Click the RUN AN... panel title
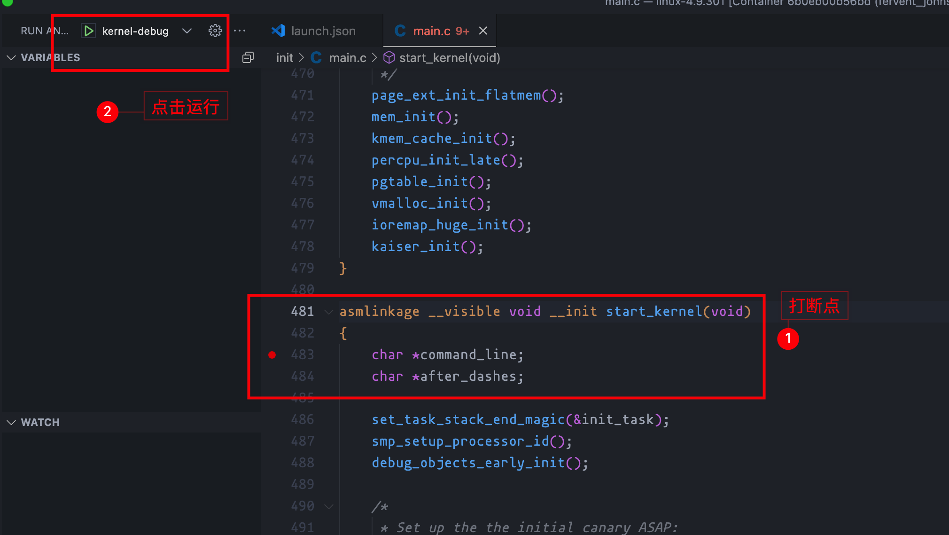Image resolution: width=949 pixels, height=535 pixels. (45, 31)
